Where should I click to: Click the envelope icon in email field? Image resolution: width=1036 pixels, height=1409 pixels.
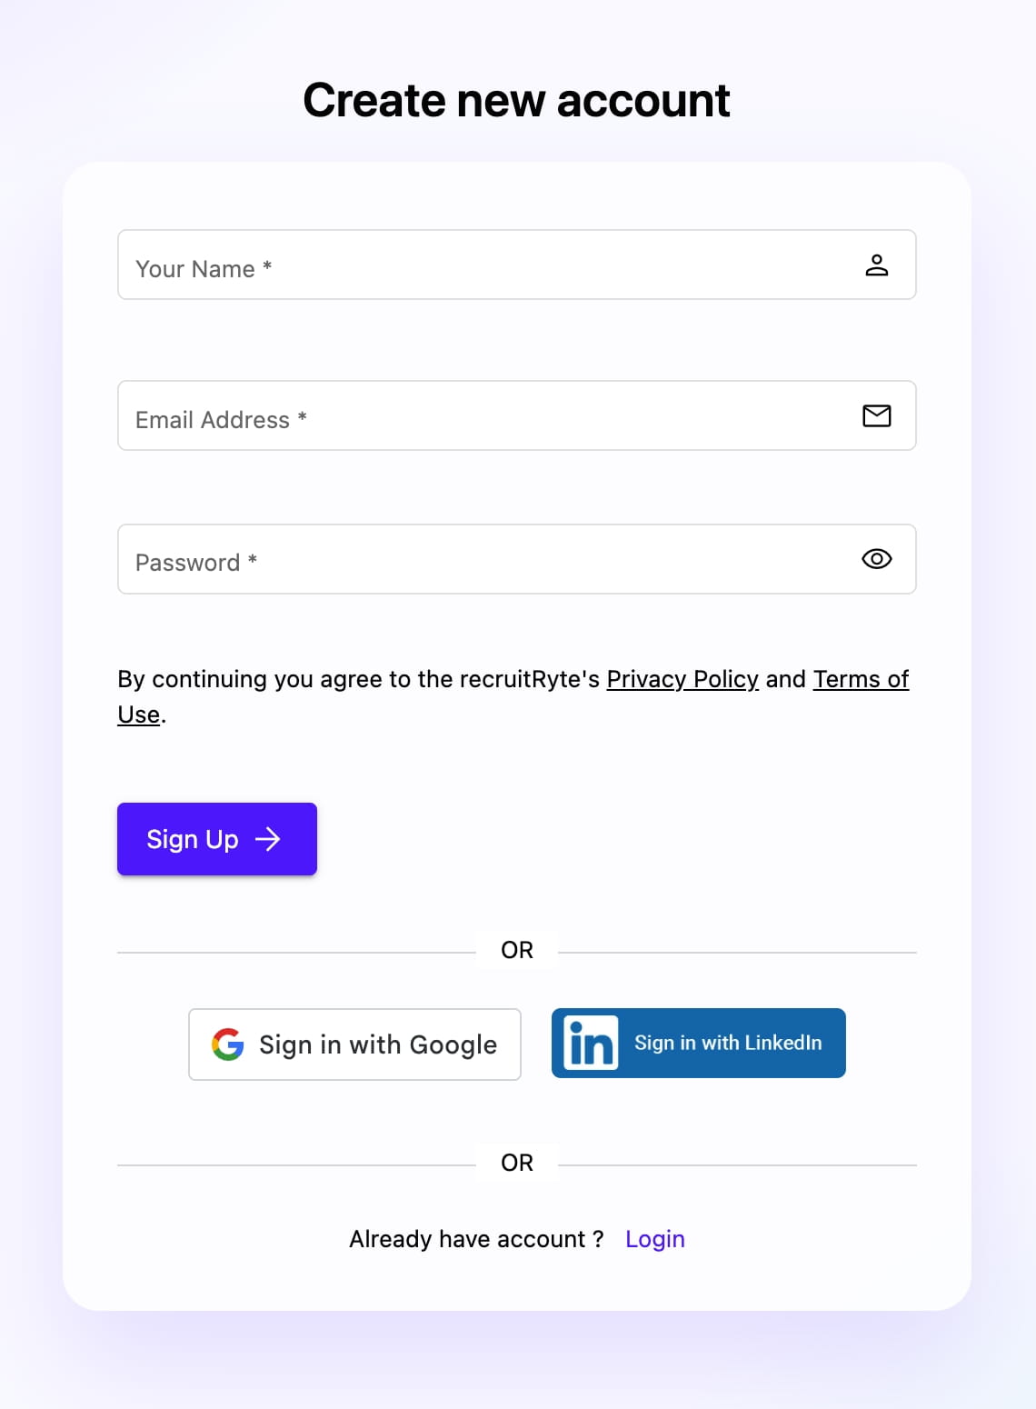click(876, 416)
